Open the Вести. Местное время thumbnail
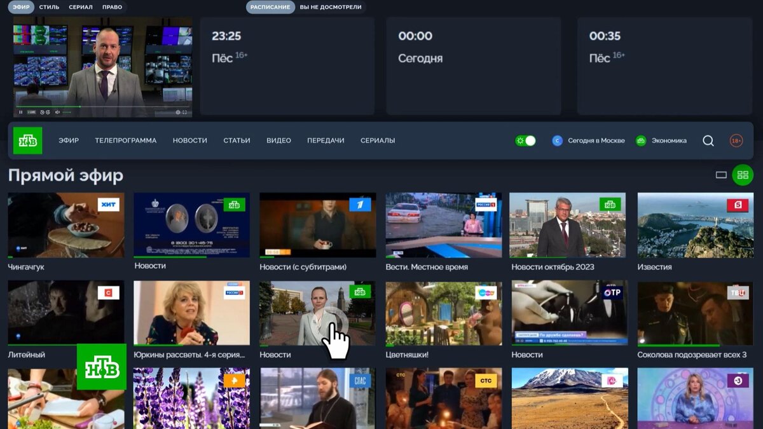Screen dimensions: 763x429 (444, 225)
